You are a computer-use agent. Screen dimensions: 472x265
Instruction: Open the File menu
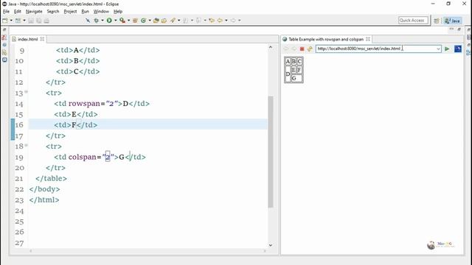6,12
